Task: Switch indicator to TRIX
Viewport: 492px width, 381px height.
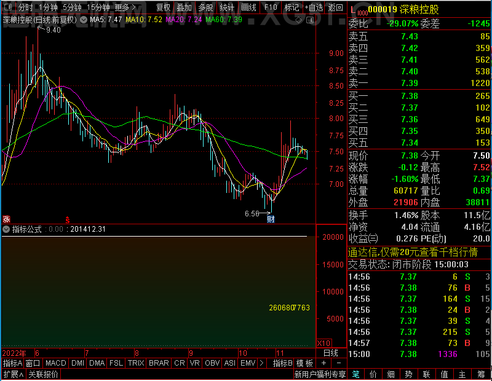Action: 136,363
